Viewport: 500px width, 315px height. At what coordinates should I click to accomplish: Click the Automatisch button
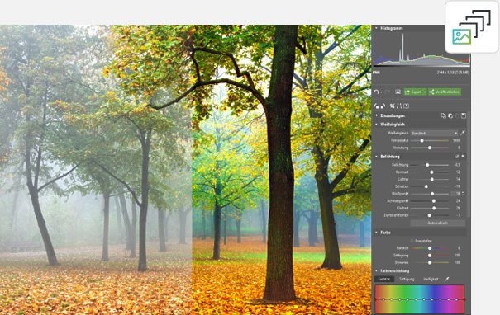[x=437, y=223]
